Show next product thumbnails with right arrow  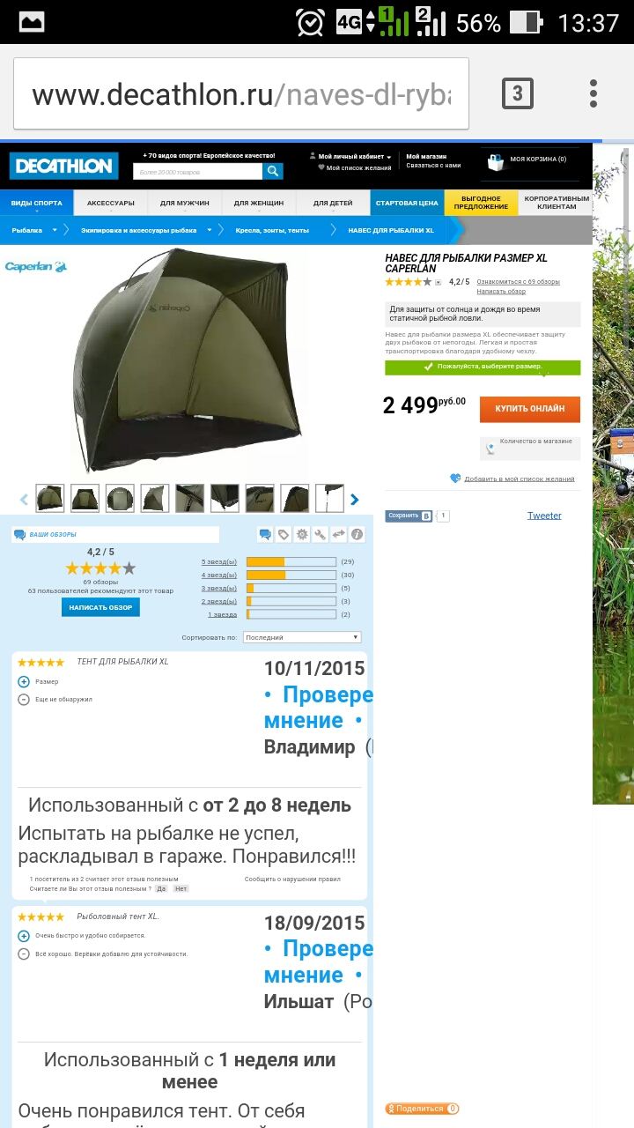click(355, 500)
